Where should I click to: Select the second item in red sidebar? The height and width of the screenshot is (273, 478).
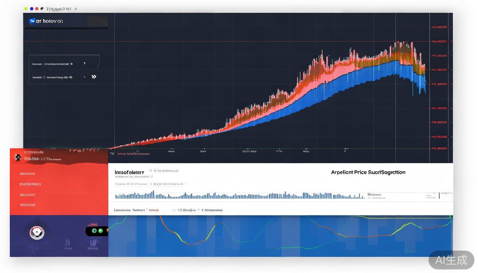(x=30, y=184)
